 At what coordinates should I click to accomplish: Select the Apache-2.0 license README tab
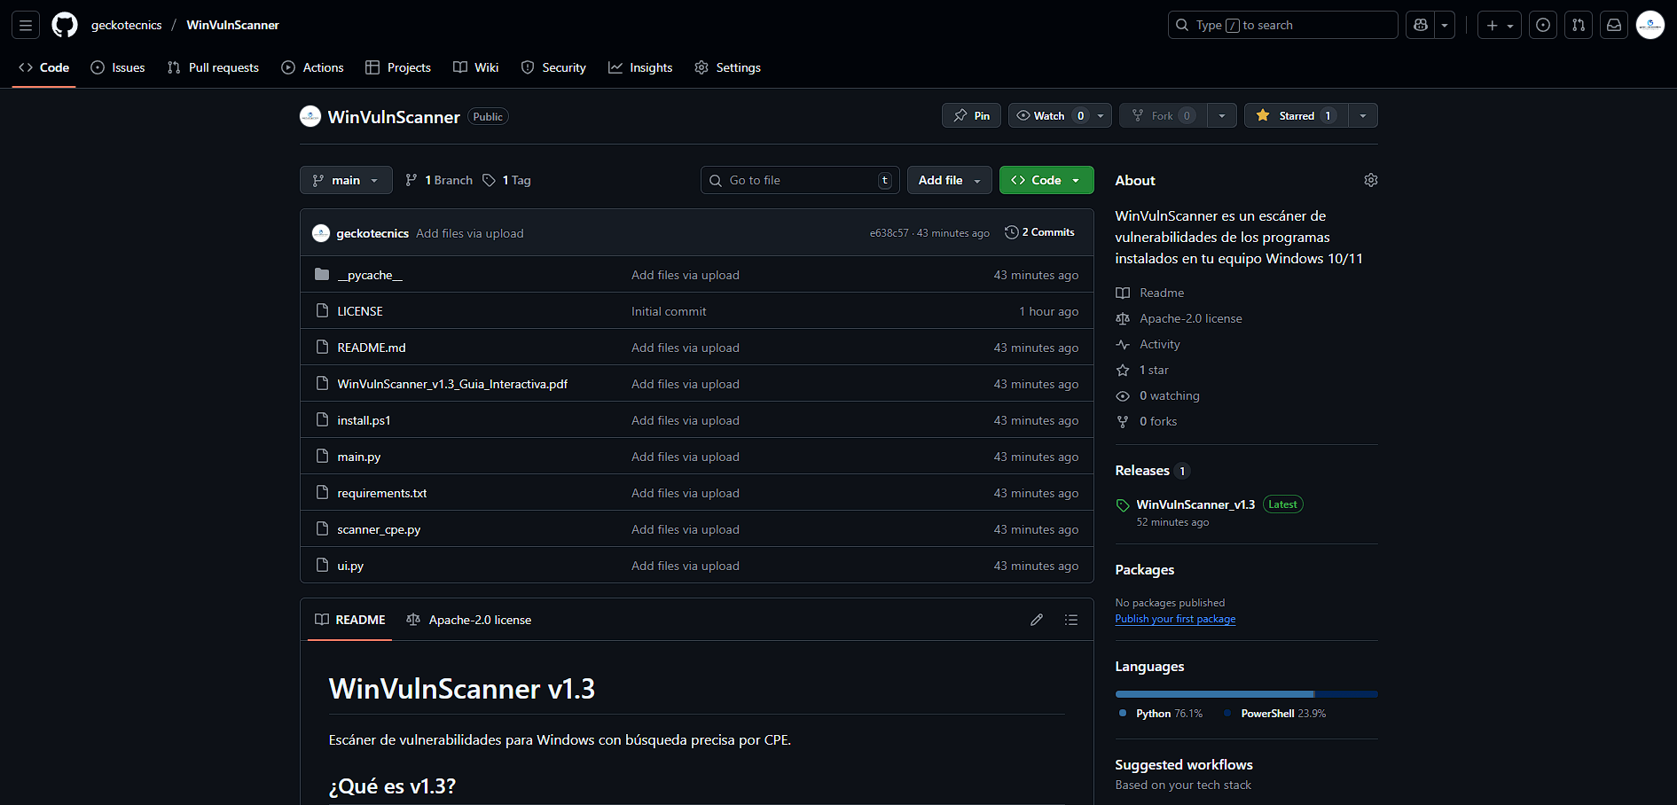click(x=469, y=620)
